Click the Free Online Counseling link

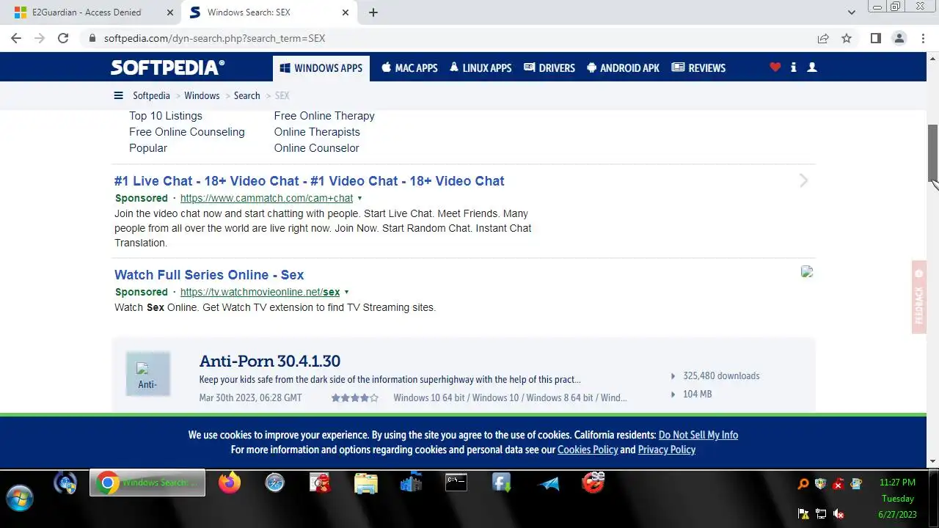click(187, 132)
